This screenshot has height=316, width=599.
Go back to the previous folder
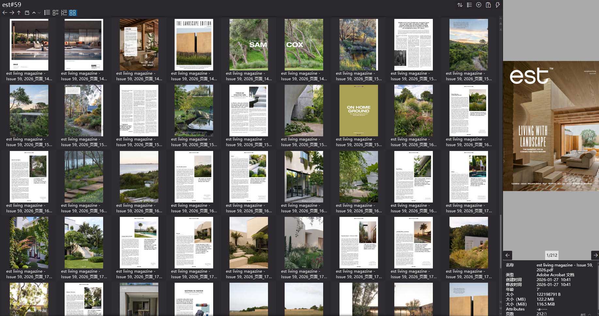(x=5, y=13)
